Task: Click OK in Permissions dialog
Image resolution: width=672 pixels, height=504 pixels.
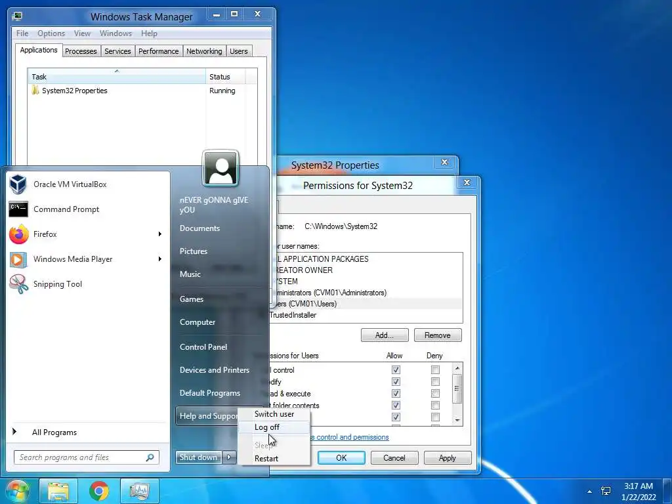Action: 341,457
